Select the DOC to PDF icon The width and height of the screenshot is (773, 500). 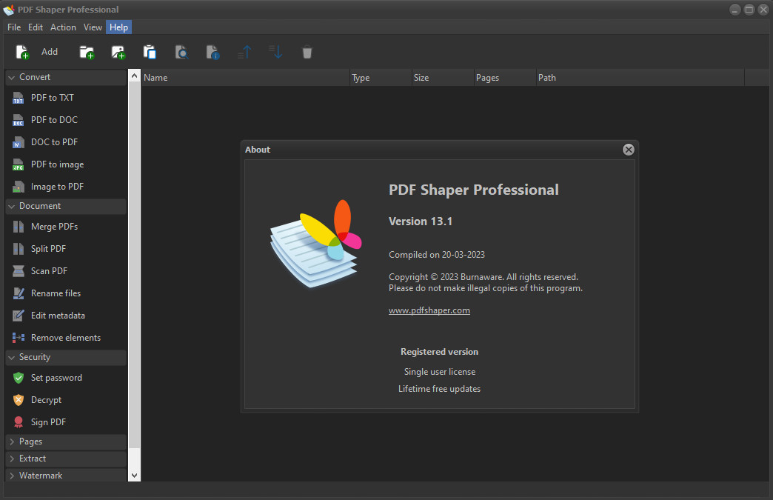[x=19, y=142]
